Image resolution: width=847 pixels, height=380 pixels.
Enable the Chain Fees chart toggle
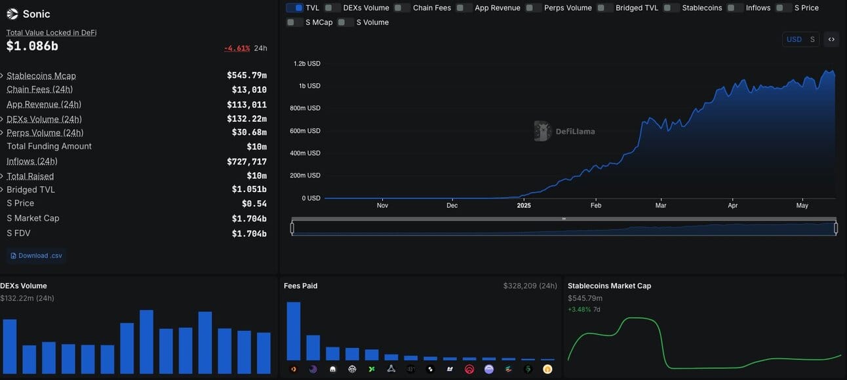pos(403,8)
